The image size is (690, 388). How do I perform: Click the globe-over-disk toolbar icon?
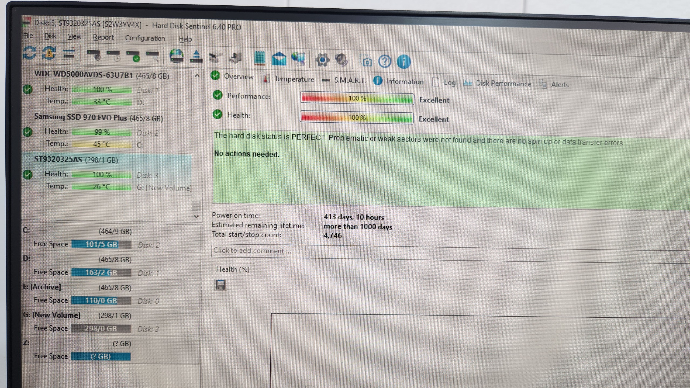pyautogui.click(x=177, y=56)
